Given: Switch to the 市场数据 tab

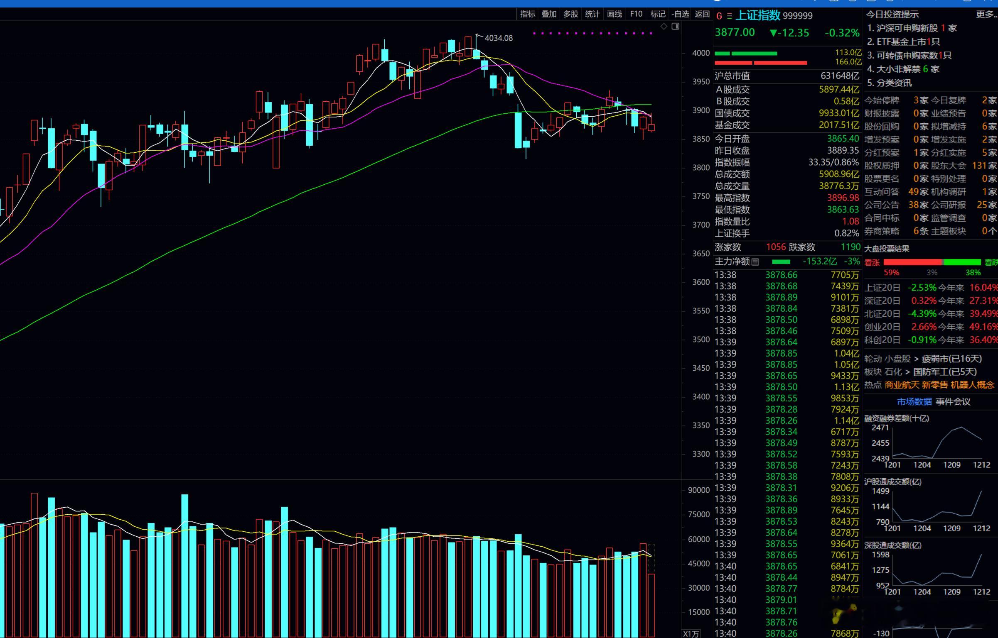Looking at the screenshot, I should pos(914,402).
